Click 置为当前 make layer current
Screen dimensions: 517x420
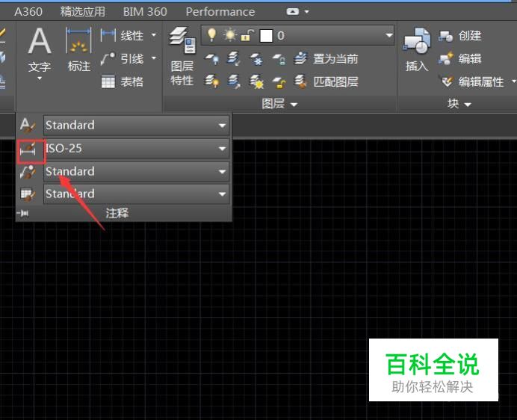tap(326, 59)
